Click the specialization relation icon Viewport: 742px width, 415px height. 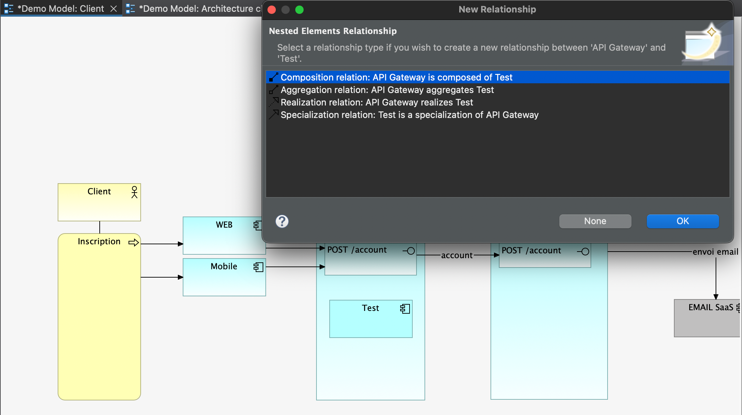click(x=274, y=115)
